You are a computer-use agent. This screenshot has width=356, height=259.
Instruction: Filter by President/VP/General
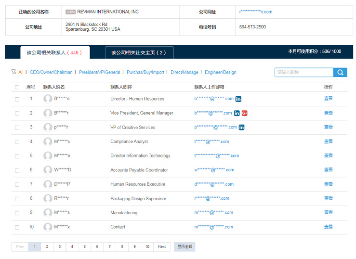(99, 72)
